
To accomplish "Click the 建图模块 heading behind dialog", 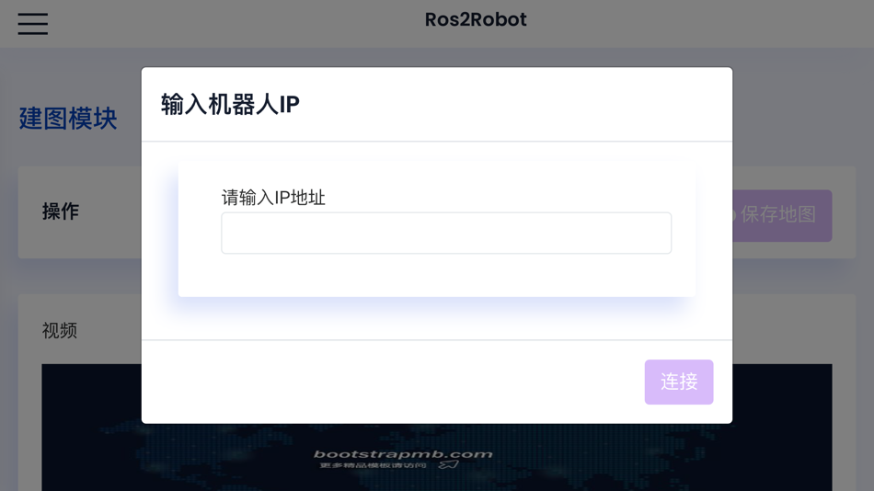I will (68, 119).
